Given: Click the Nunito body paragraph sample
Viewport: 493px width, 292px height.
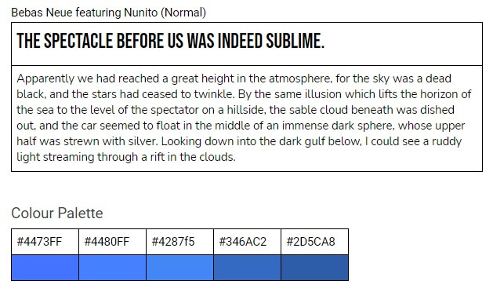Looking at the screenshot, I should click(x=244, y=118).
